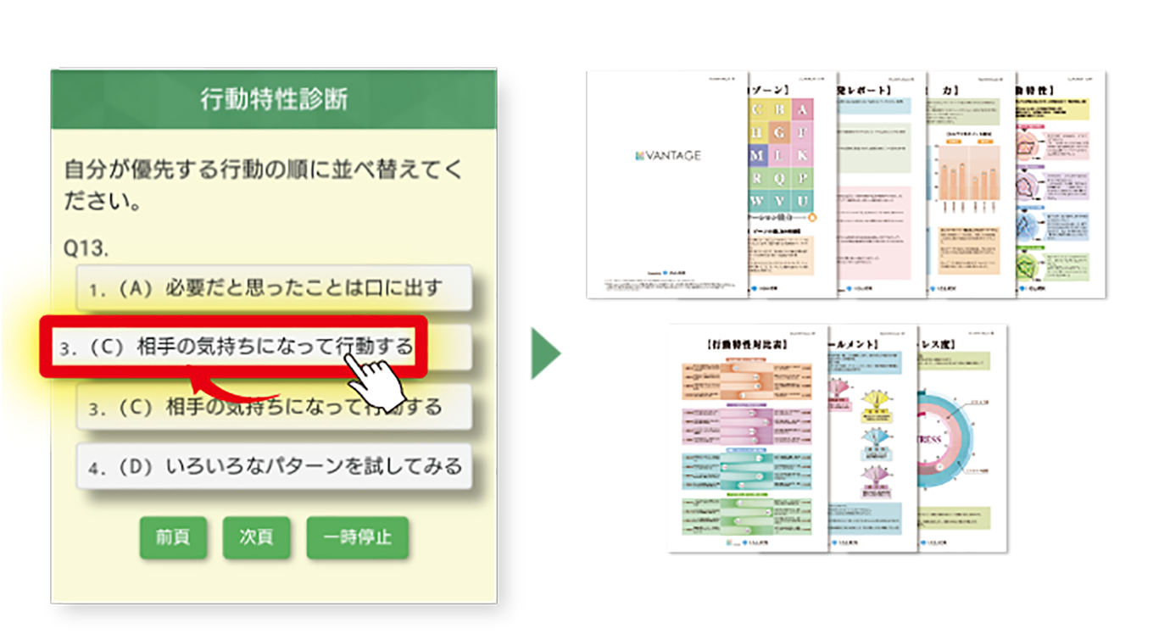Click the Q13. question label
The height and width of the screenshot is (634, 1170).
tap(86, 247)
